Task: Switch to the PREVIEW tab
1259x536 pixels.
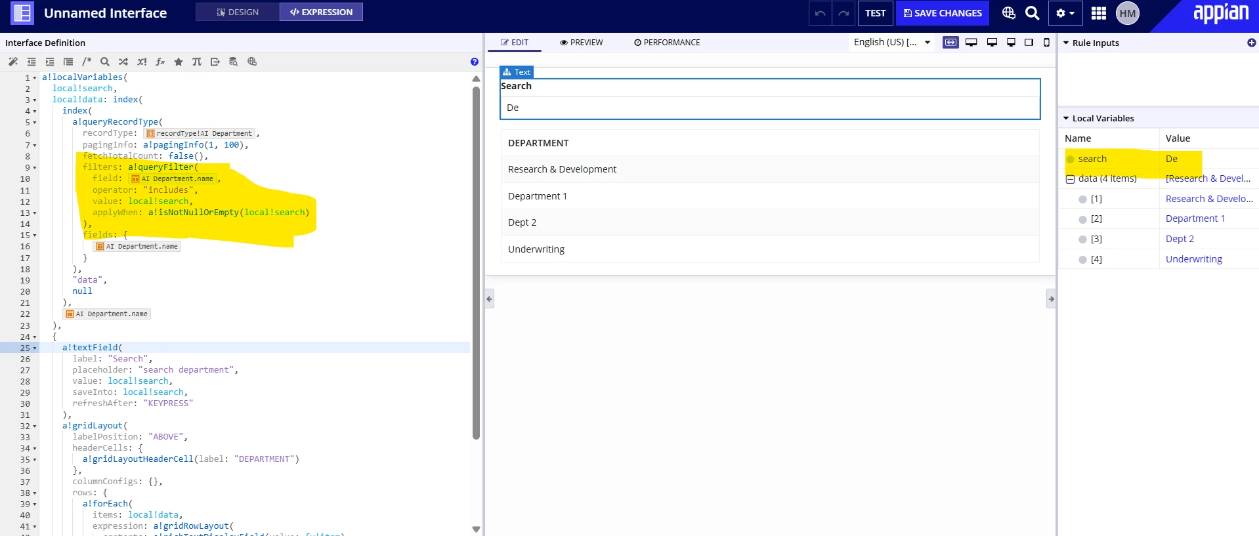Action: pyautogui.click(x=581, y=43)
